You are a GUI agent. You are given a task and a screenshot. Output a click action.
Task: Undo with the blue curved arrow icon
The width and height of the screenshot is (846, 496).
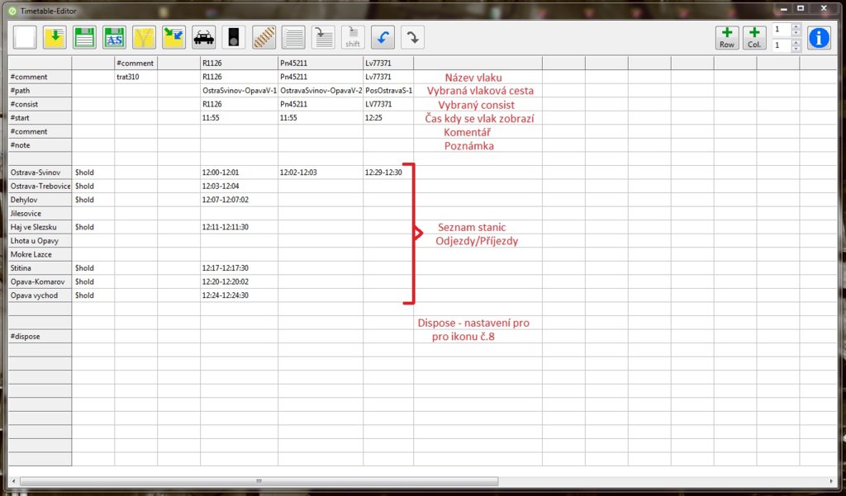click(x=382, y=37)
